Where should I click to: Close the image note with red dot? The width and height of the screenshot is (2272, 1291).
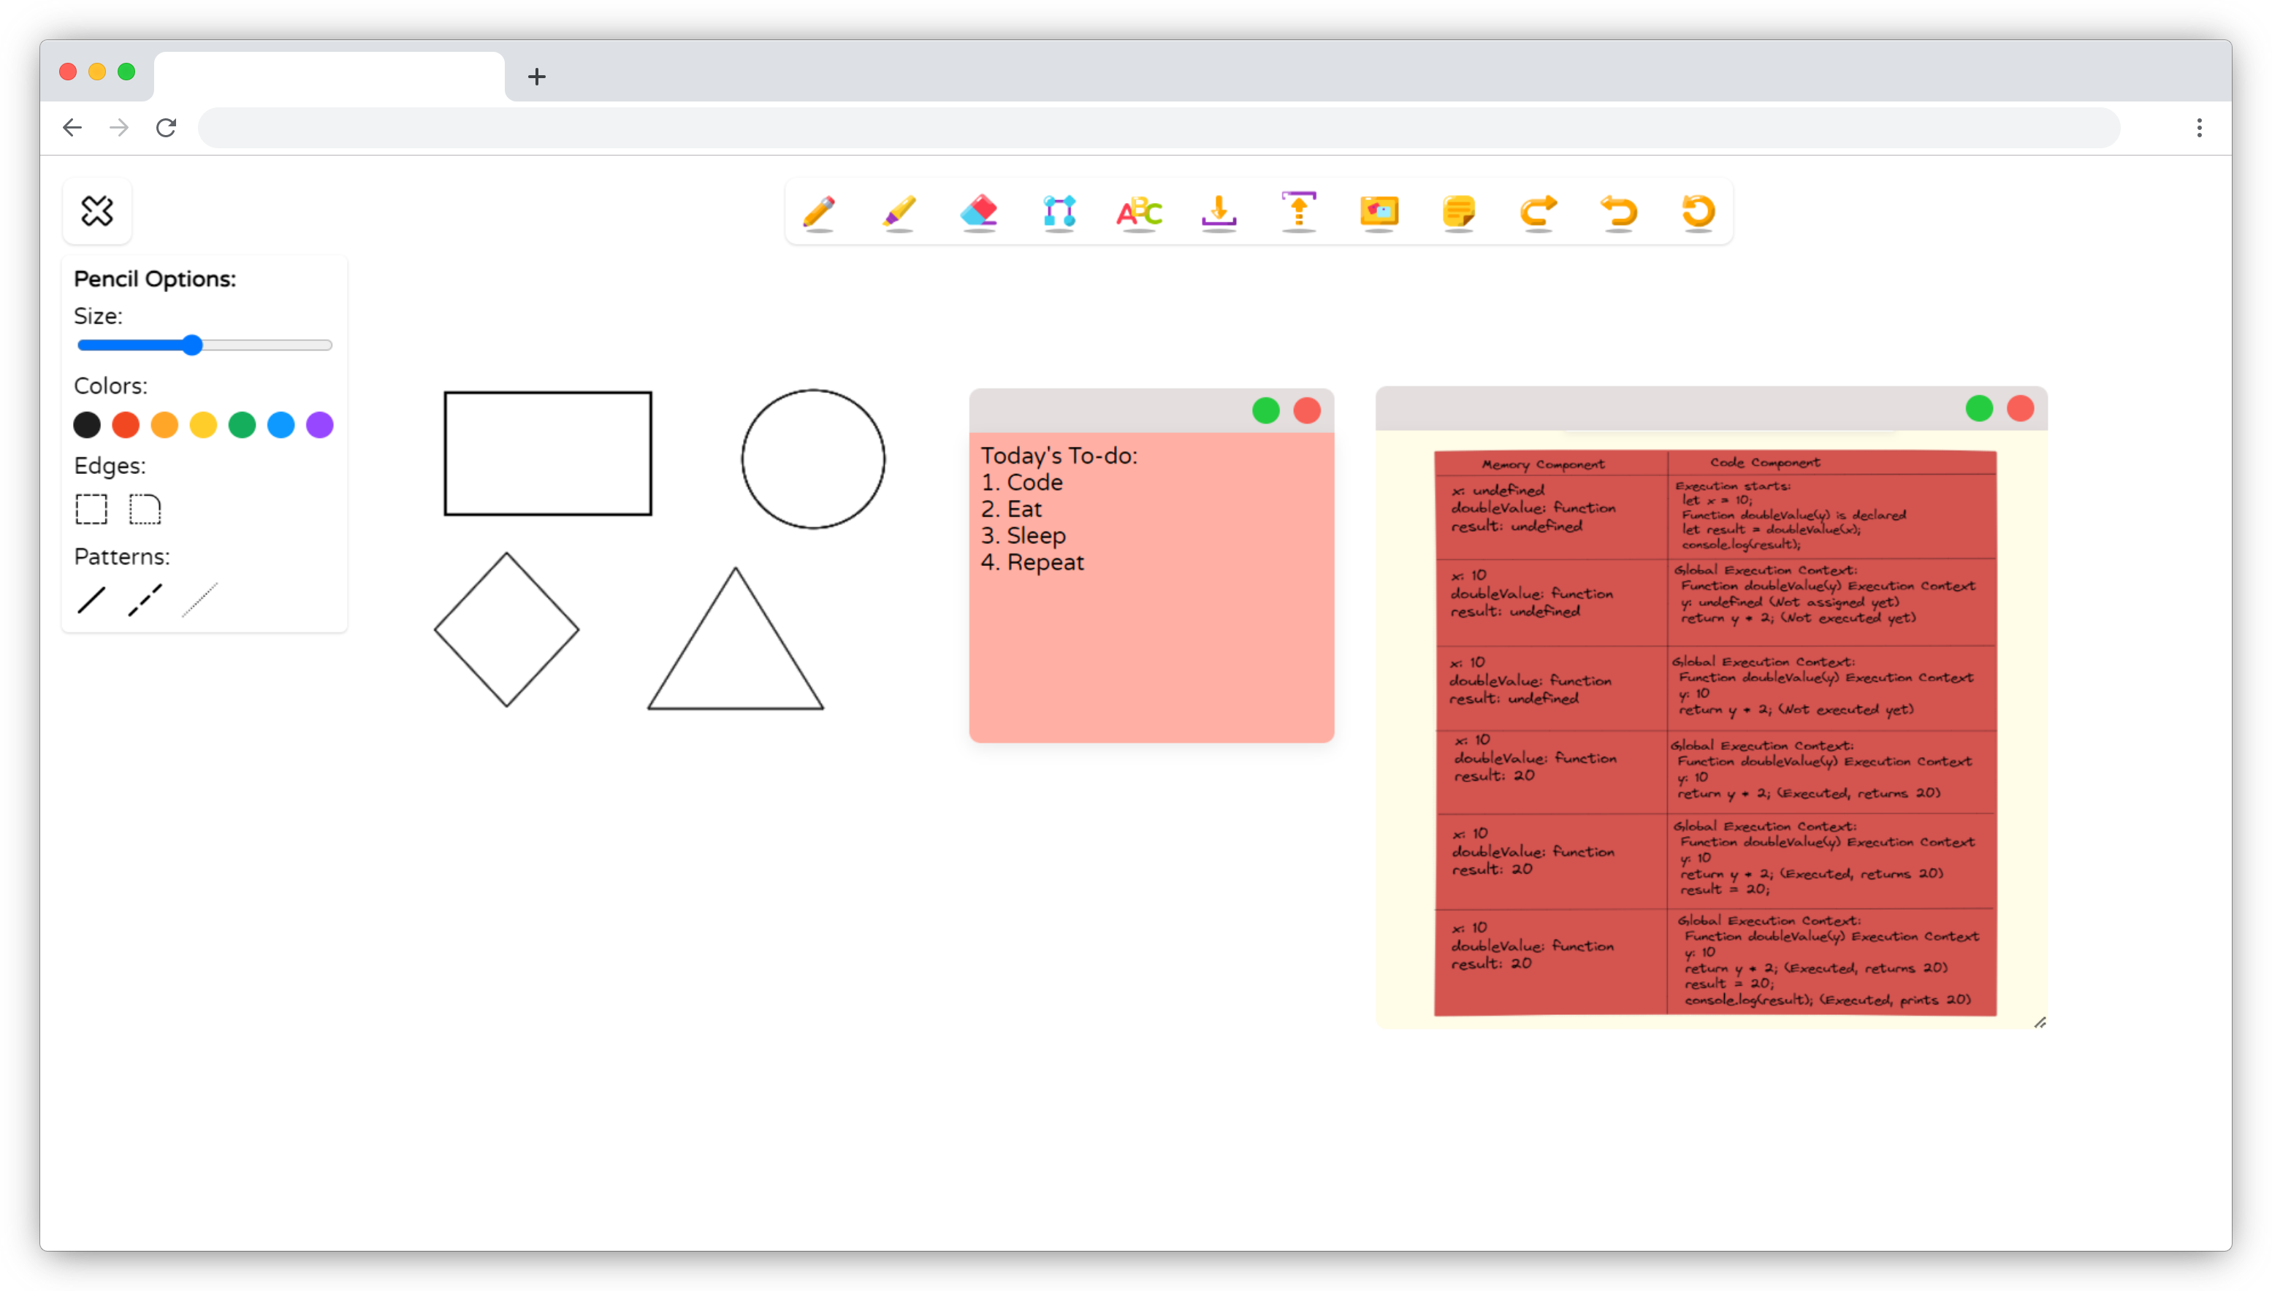tap(2020, 408)
